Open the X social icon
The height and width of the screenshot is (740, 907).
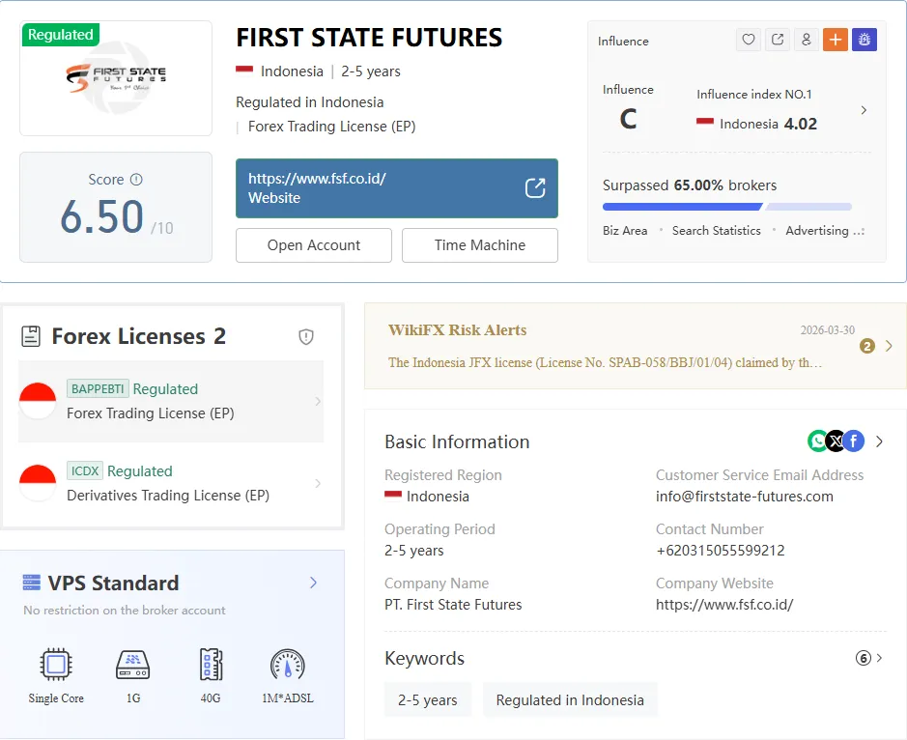(836, 441)
